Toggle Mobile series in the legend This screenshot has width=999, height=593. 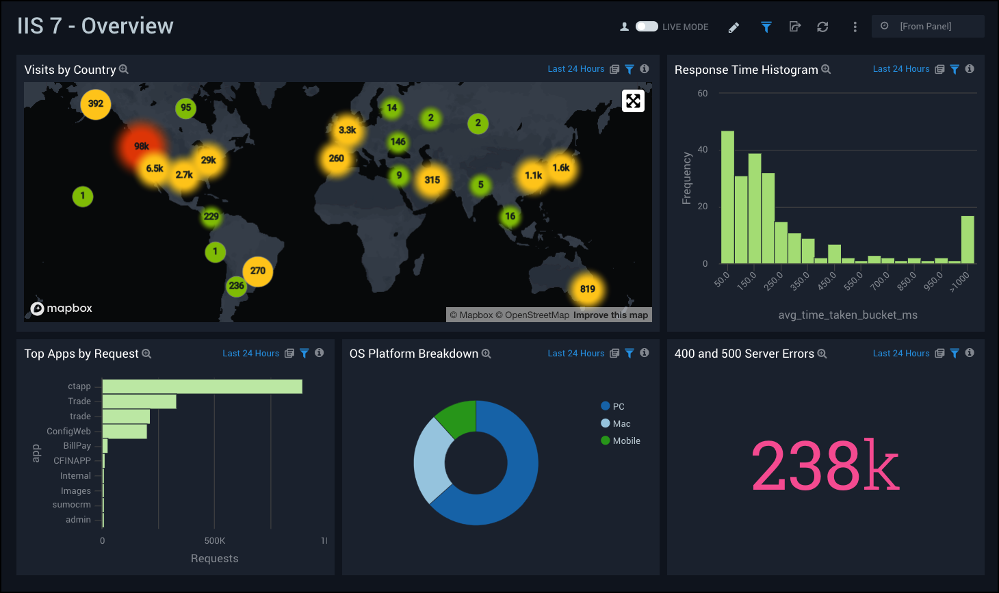[626, 441]
